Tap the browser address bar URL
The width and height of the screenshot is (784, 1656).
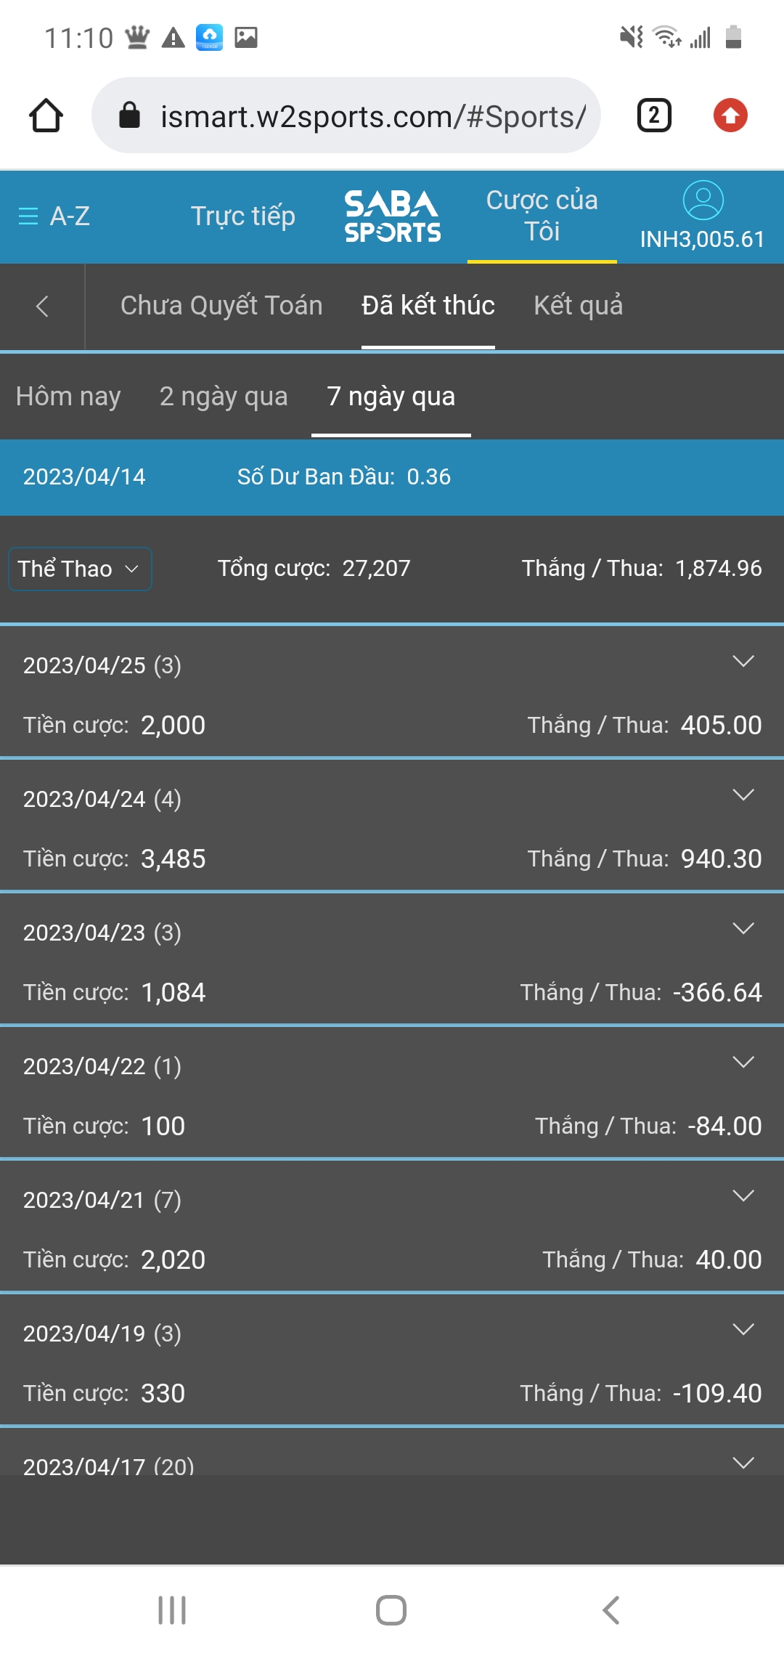coord(372,116)
